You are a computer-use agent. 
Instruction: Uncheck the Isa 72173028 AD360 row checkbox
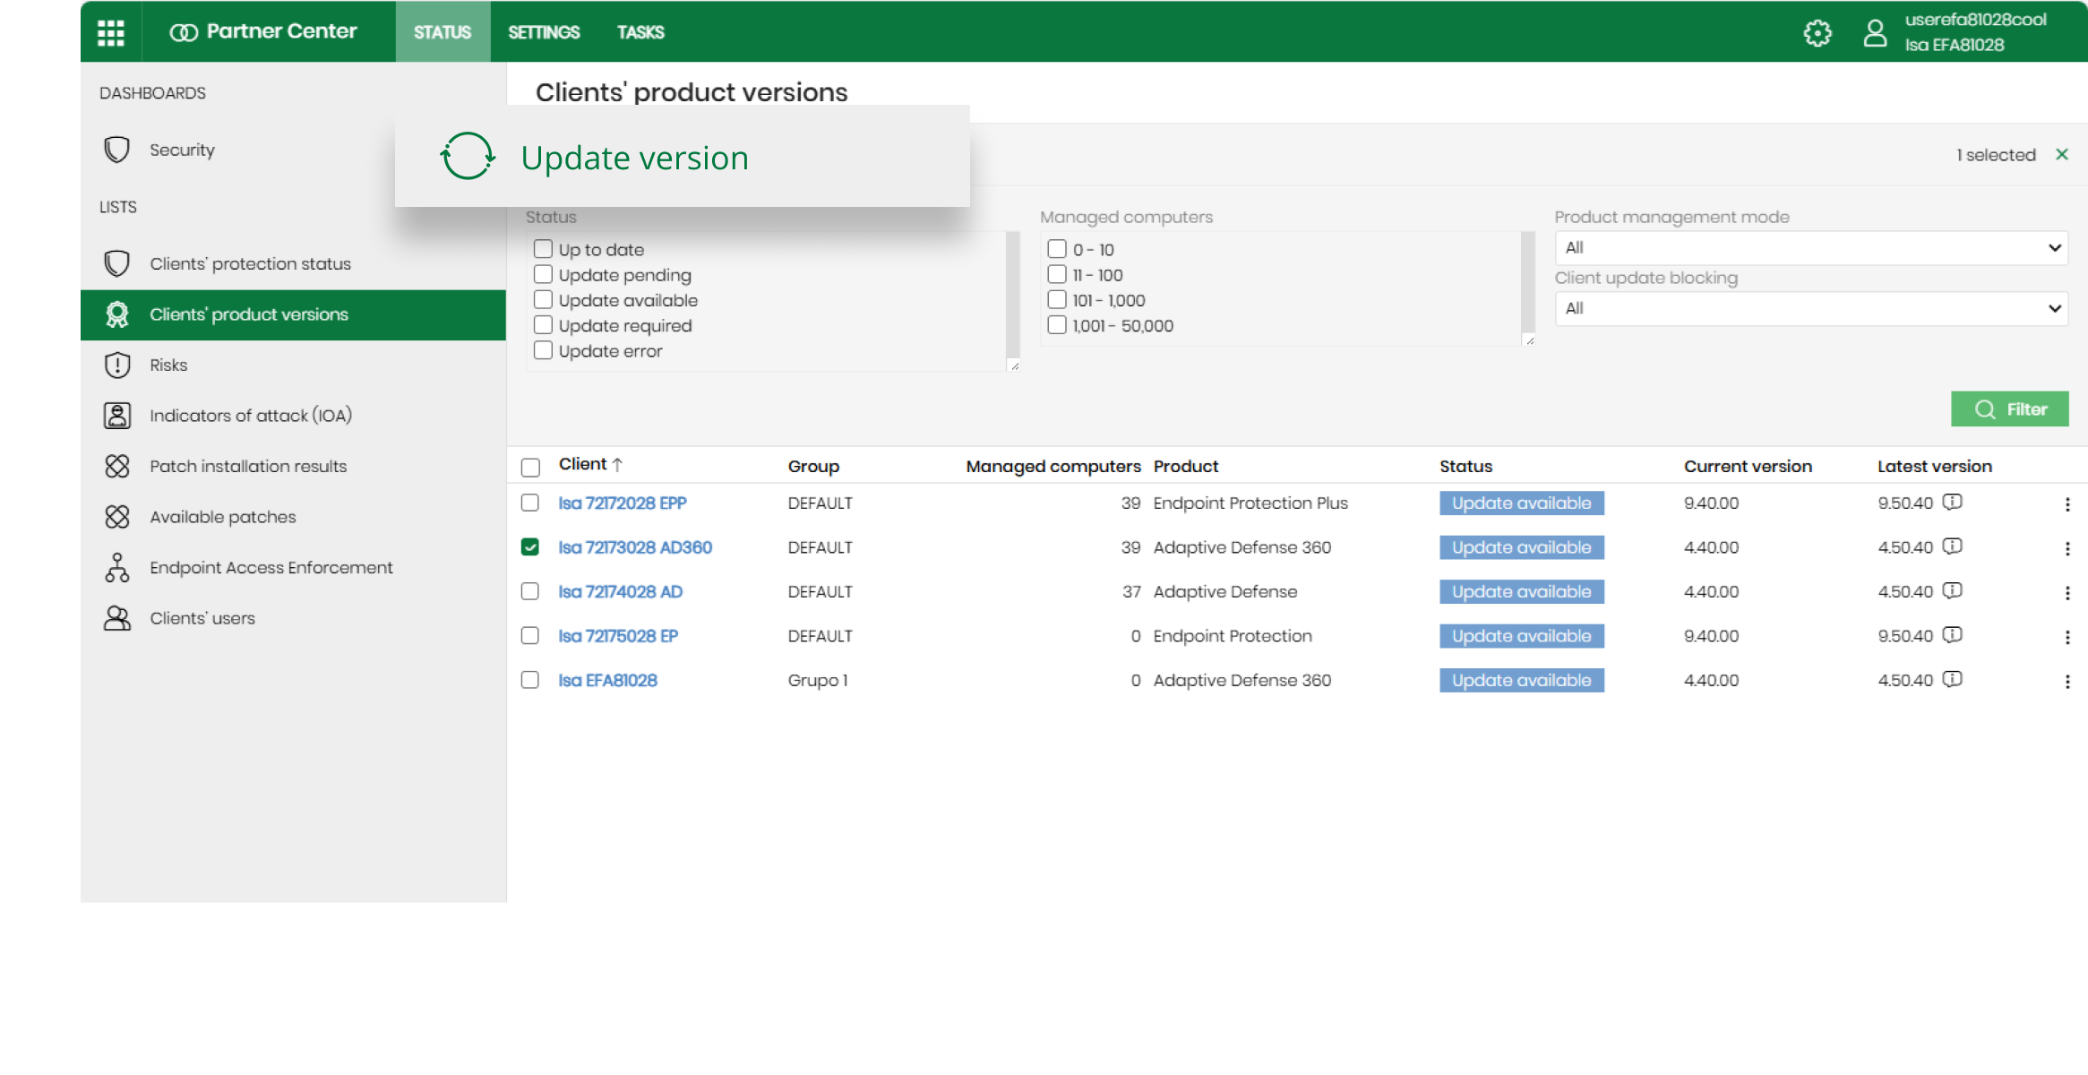[530, 547]
